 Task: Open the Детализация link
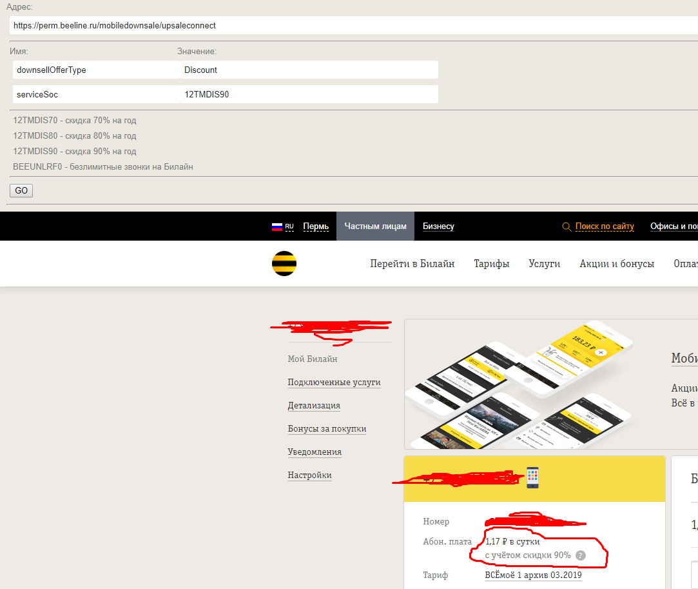tap(314, 406)
